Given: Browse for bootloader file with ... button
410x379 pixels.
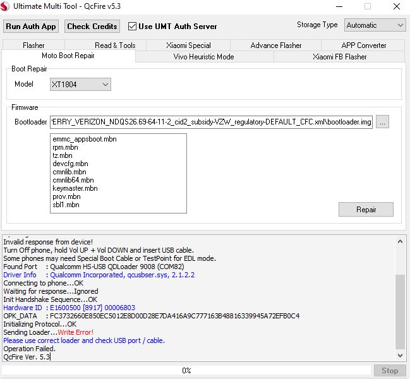Looking at the screenshot, I should click(382, 122).
